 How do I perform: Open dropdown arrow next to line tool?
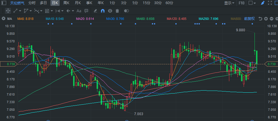tap(20, 11)
